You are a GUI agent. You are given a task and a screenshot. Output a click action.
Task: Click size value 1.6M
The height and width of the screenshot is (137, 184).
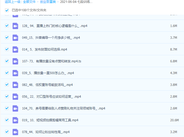(174, 26)
